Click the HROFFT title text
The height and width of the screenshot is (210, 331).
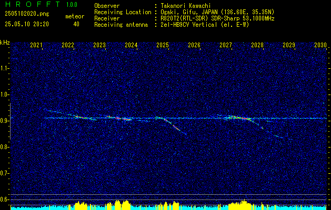(x=33, y=4)
